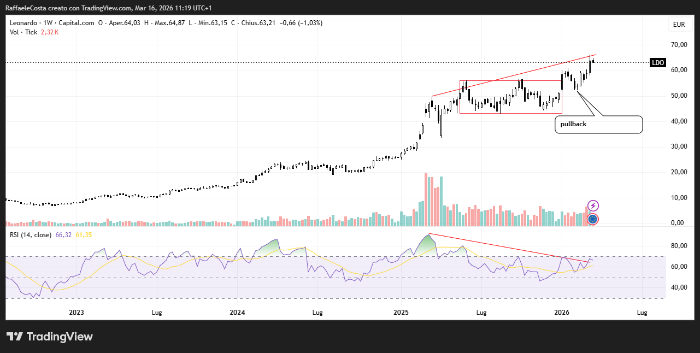This screenshot has width=700, height=353.
Task: Click the yellow RSI average value 61,35
Action: pos(84,235)
